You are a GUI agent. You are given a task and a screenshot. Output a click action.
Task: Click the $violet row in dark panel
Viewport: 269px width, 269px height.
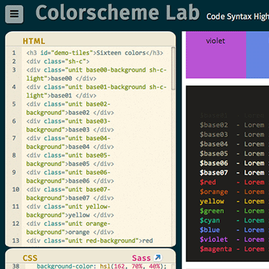[x=232, y=239]
